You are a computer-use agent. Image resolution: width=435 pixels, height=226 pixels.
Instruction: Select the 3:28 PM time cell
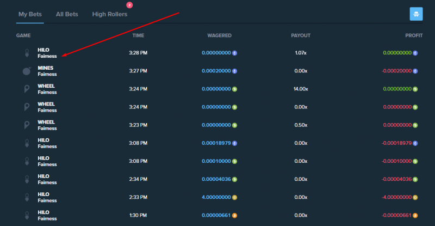[x=138, y=53]
